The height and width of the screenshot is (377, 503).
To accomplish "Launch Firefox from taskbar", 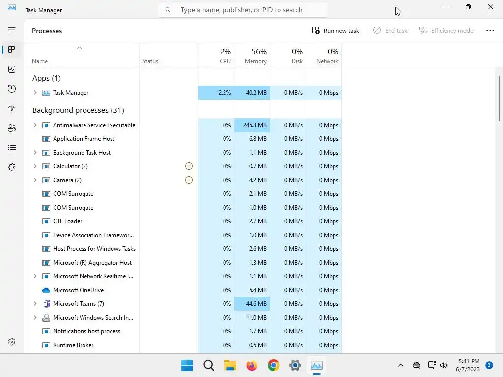I will 252,365.
